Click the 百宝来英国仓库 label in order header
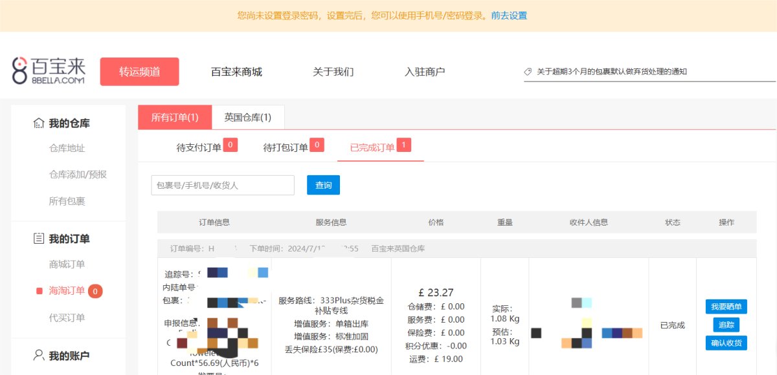The height and width of the screenshot is (375, 777). (x=398, y=248)
